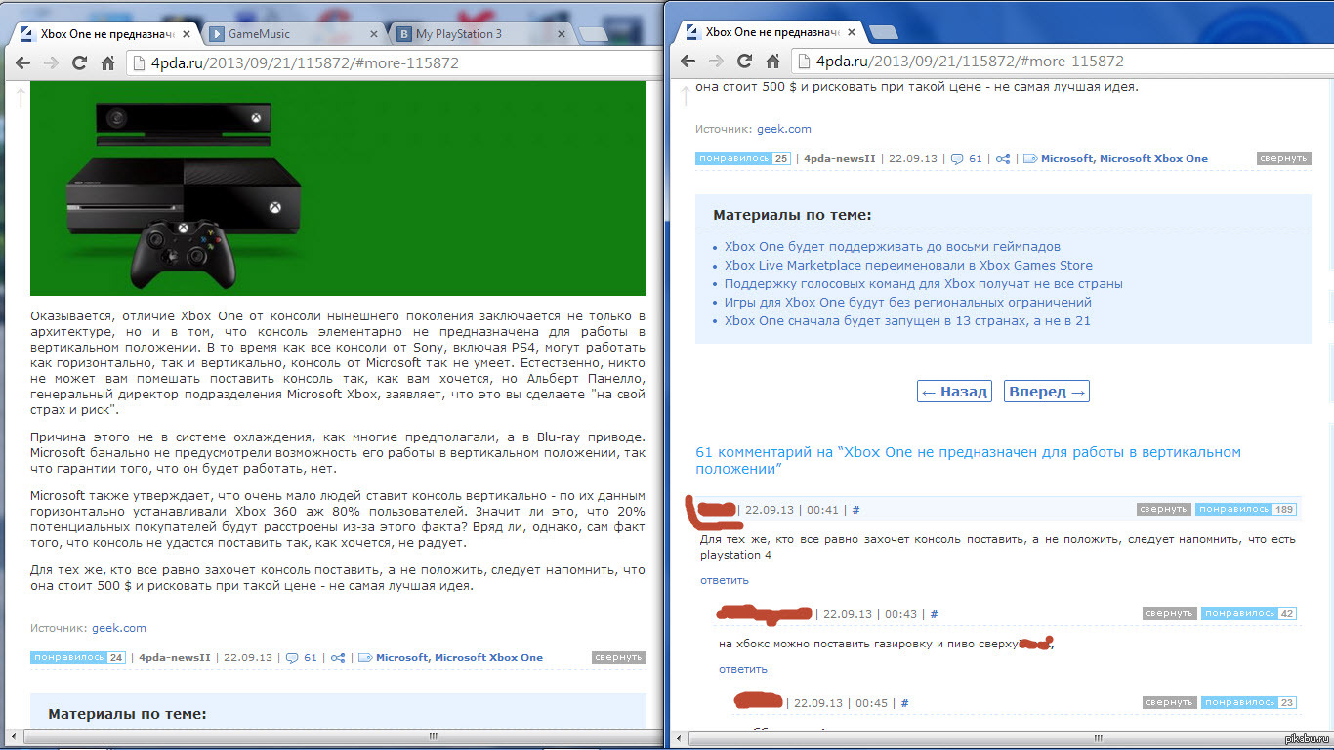Click the tag icon before Microsoft in right page

pyautogui.click(x=1028, y=158)
